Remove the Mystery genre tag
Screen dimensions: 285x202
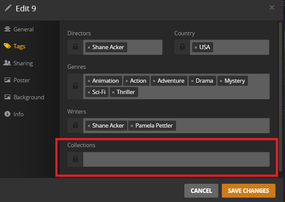point(221,81)
